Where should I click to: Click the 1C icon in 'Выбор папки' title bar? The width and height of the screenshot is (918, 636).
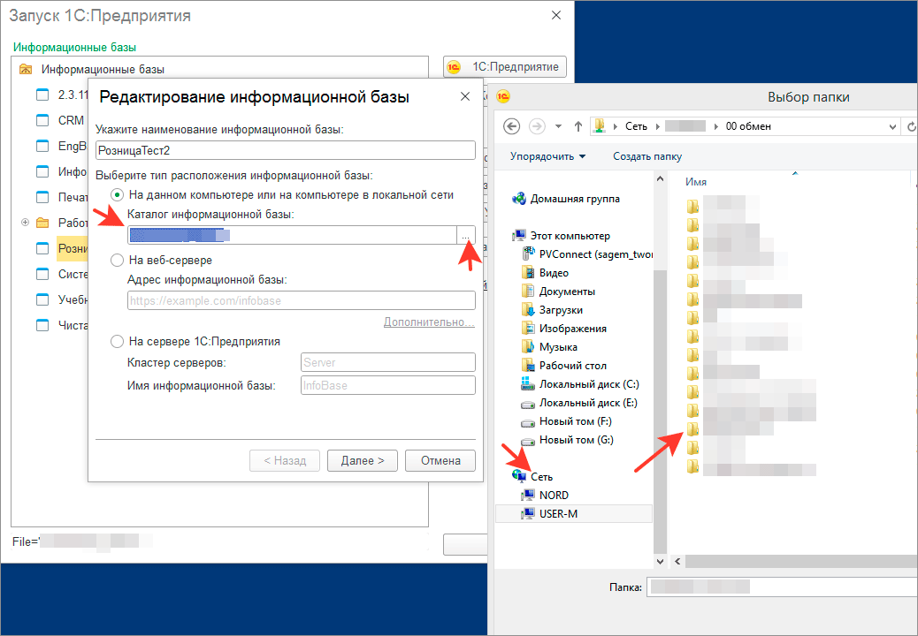coord(503,96)
